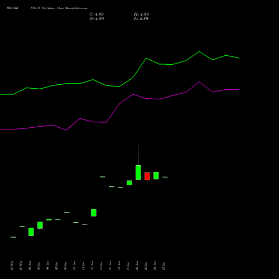Select the flat candle above 27 May
Image resolution: width=279 pixels, height=279 pixels.
[13, 237]
